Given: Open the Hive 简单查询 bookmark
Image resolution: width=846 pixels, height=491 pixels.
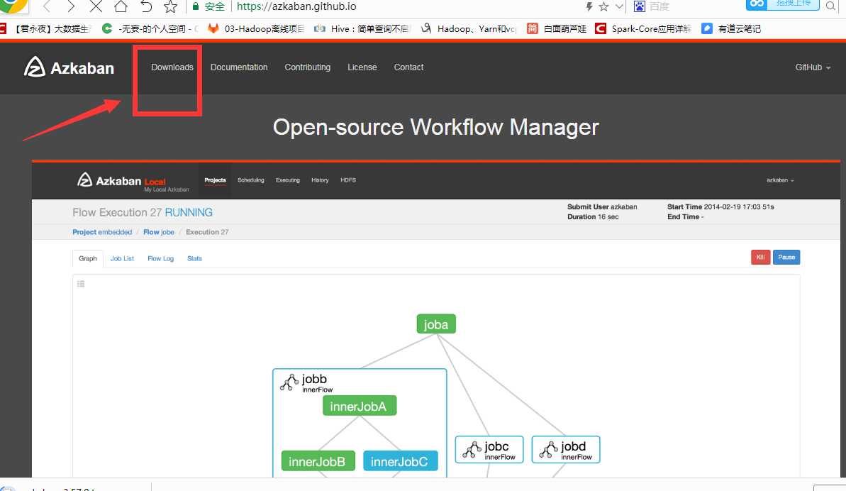Looking at the screenshot, I should [x=362, y=28].
